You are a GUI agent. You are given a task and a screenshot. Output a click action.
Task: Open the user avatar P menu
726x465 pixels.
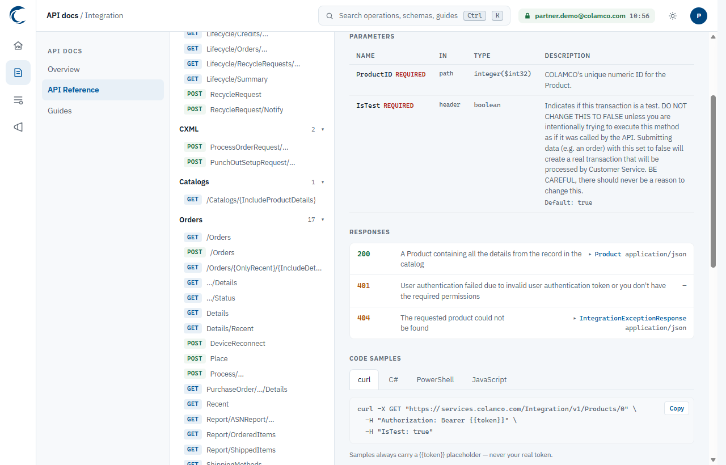click(699, 16)
